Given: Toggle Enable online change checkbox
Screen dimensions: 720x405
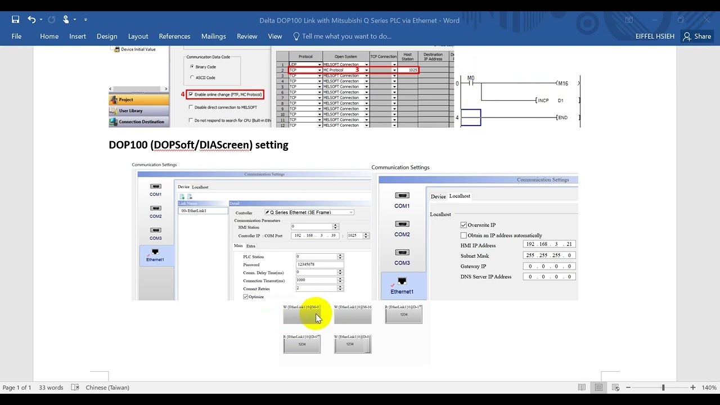Looking at the screenshot, I should tap(191, 94).
